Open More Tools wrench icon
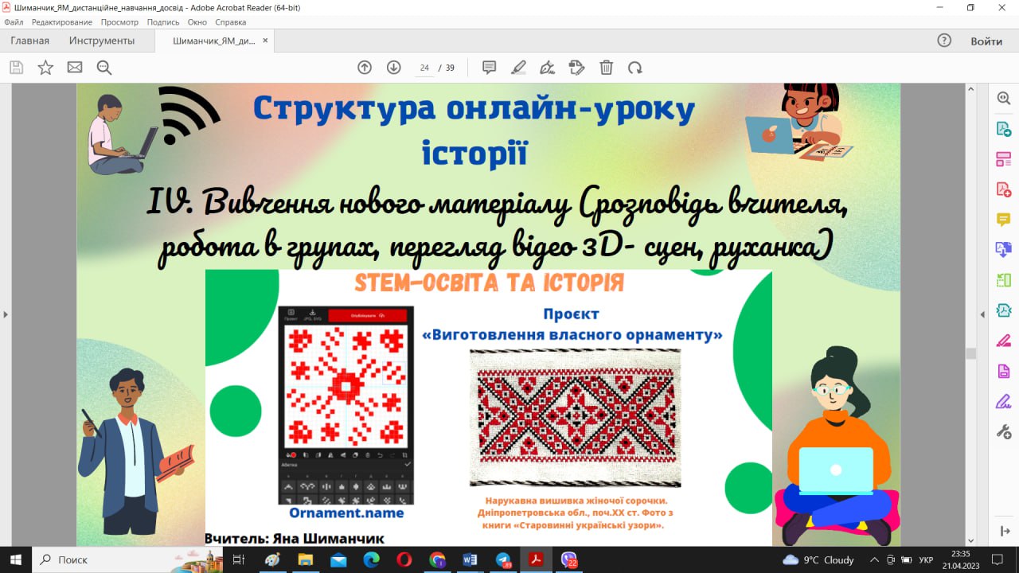Image resolution: width=1019 pixels, height=573 pixels. (x=1004, y=431)
